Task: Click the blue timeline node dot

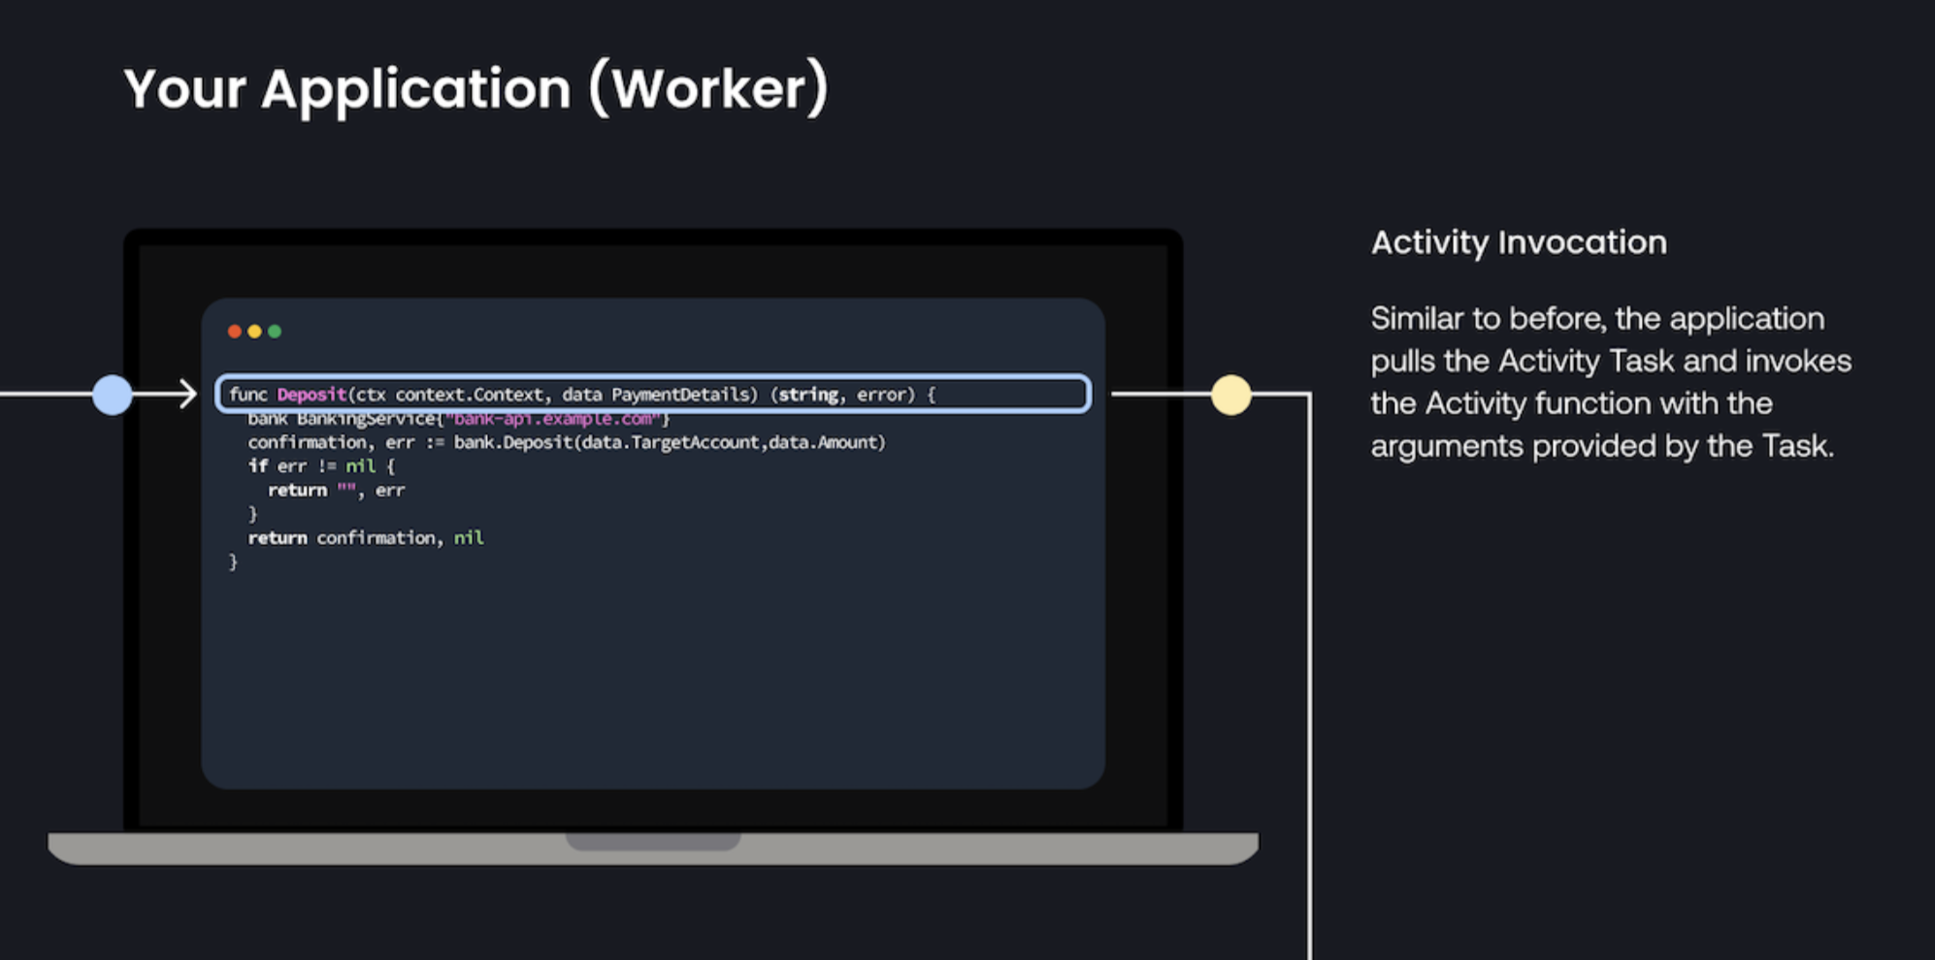Action: [x=113, y=395]
